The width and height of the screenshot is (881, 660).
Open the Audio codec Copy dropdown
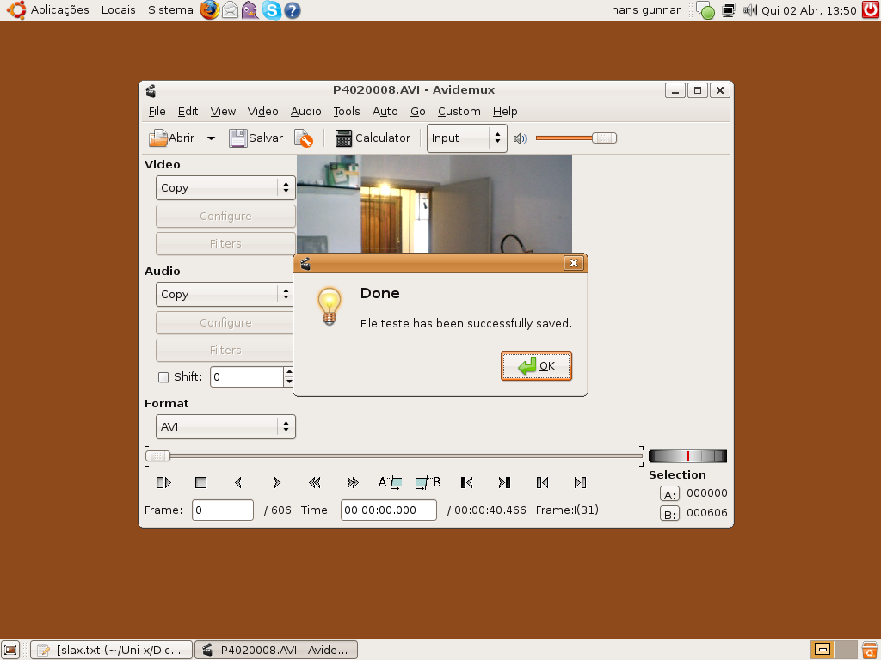pos(225,294)
